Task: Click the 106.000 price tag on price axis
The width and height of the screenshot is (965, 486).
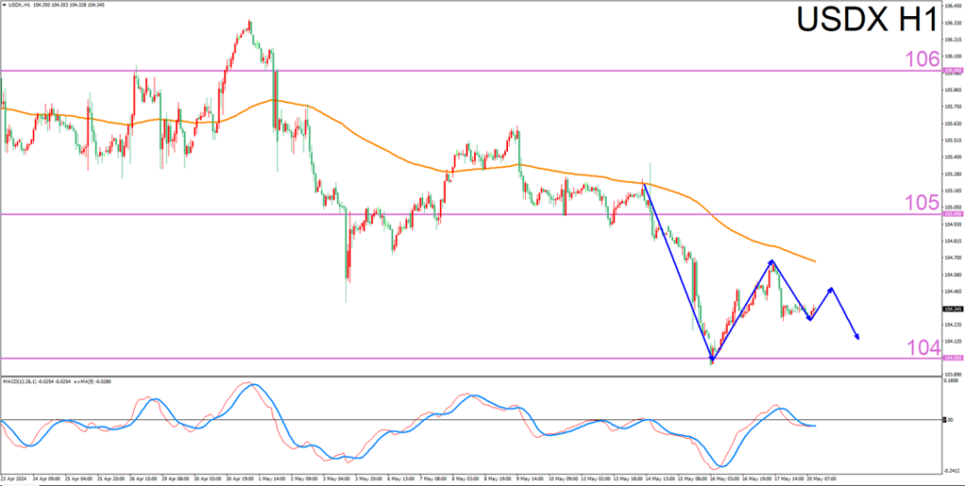Action: pos(952,71)
